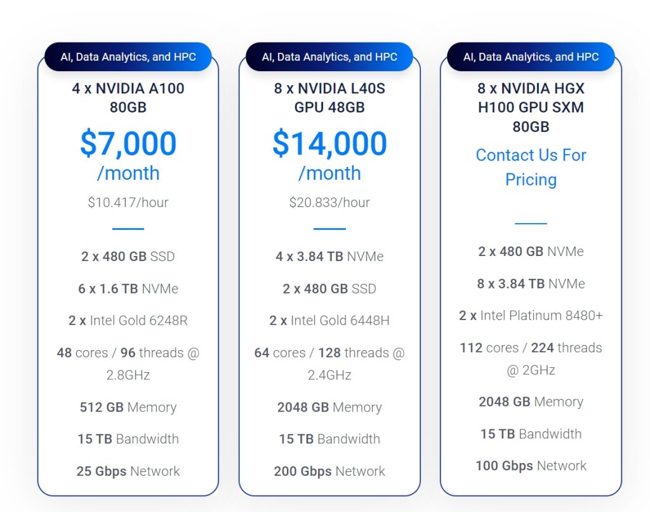The height and width of the screenshot is (512, 650).
Task: Click the 100 Gbps Network spec
Action: click(531, 466)
